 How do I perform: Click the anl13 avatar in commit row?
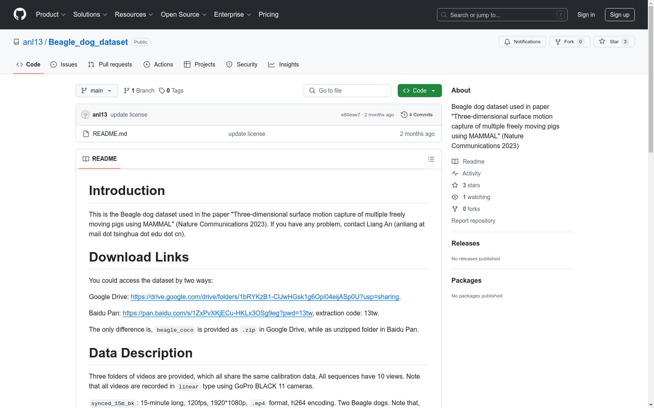85,115
